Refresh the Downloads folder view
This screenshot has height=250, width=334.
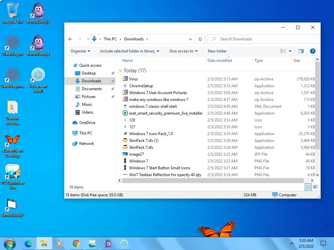[200, 39]
